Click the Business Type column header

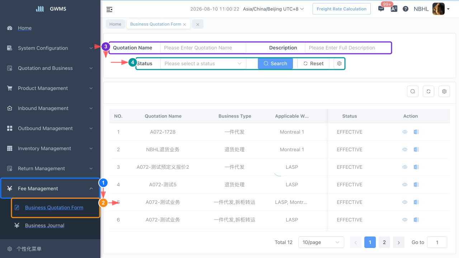[x=235, y=116]
